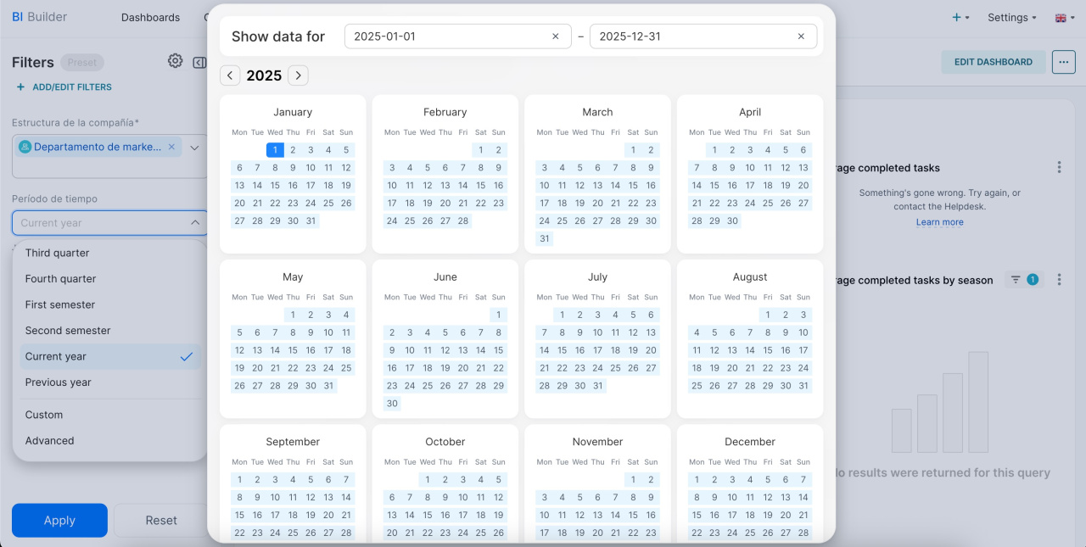Pick March 31 in the calendar

(x=545, y=239)
